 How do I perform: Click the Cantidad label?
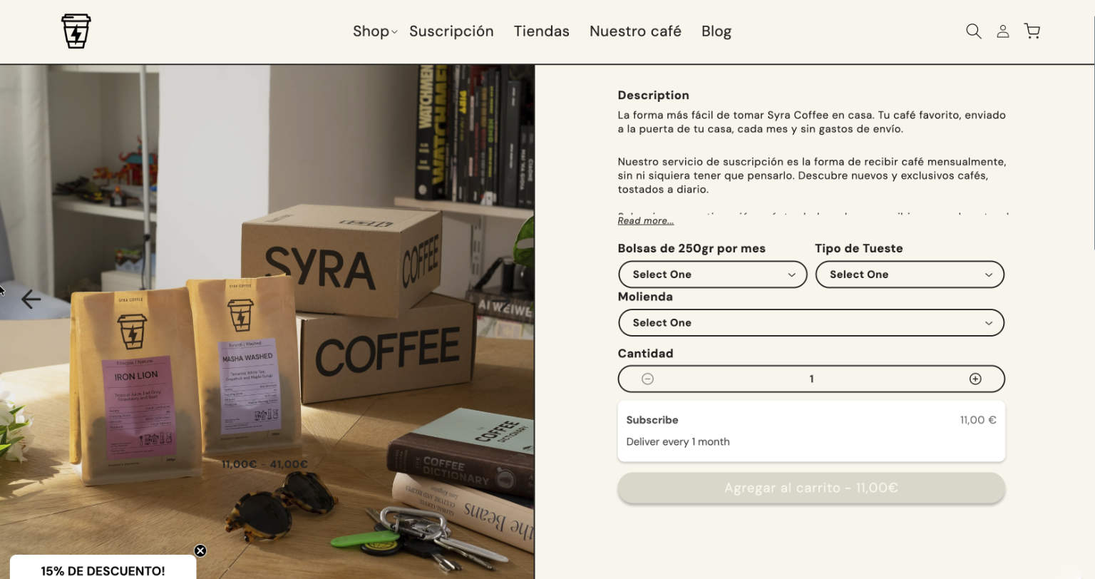645,354
